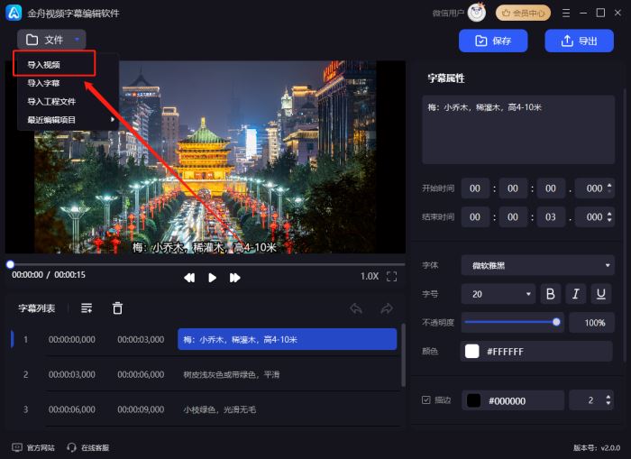Click the rewind playback icon

coord(189,278)
